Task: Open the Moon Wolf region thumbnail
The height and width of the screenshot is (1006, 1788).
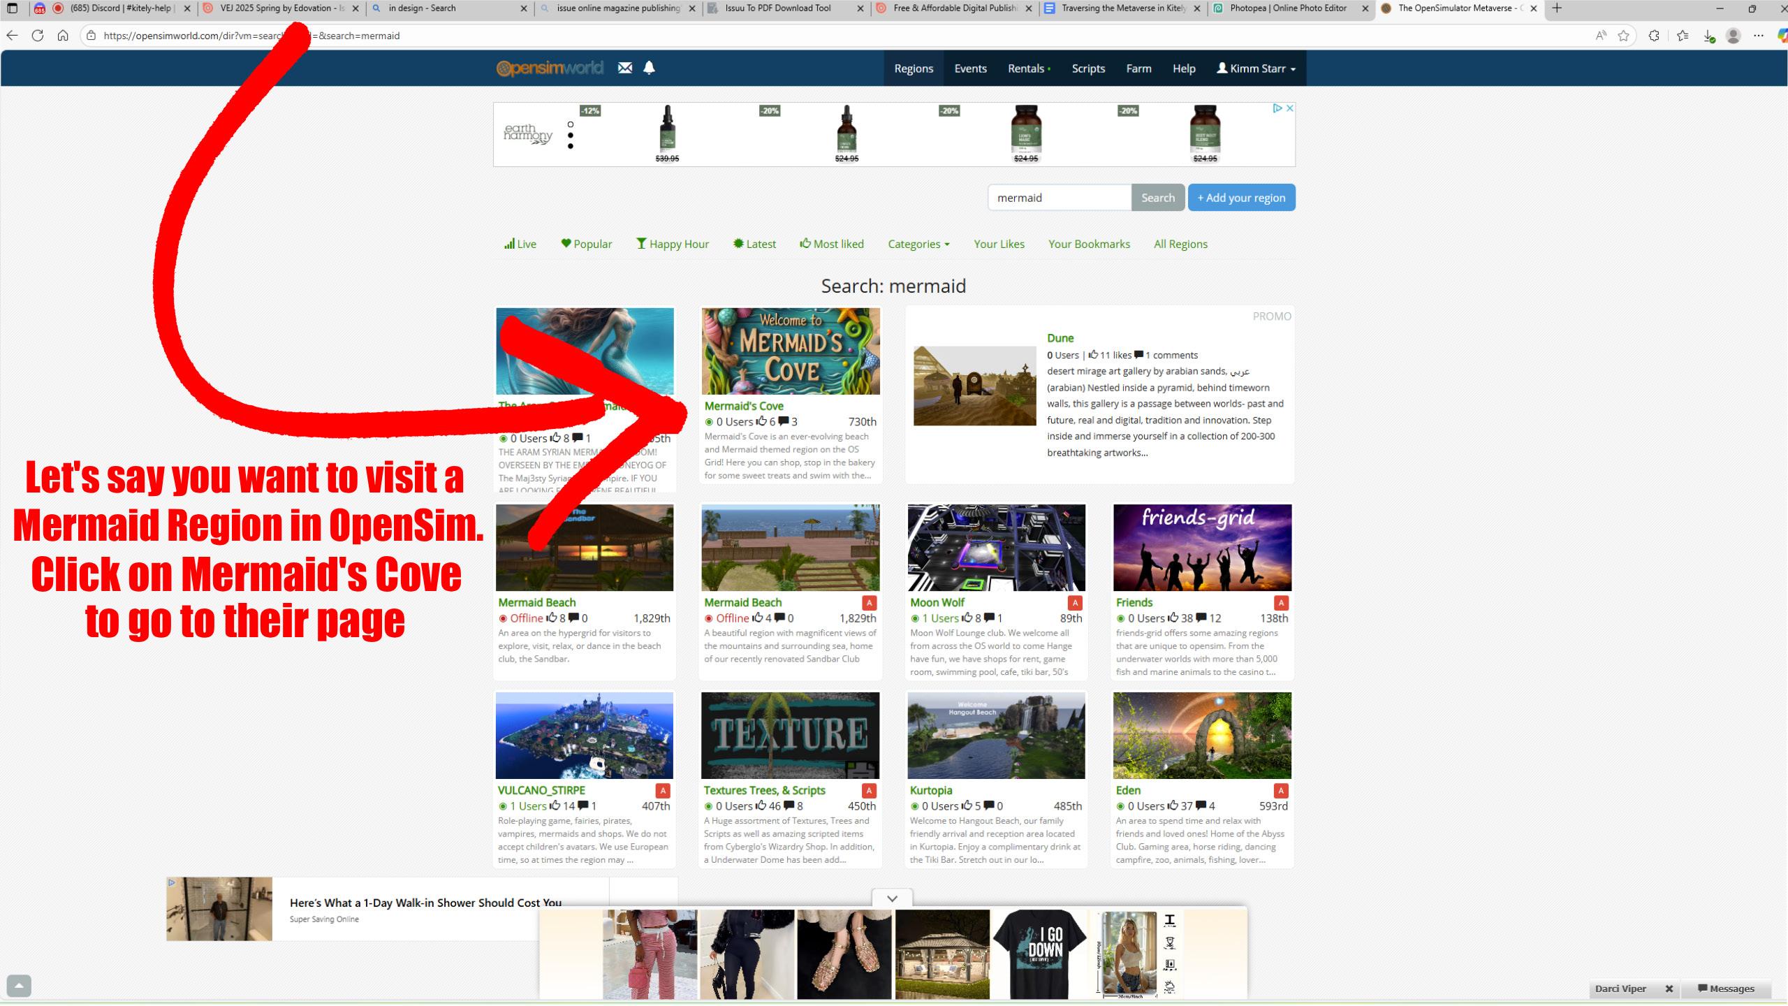Action: click(x=996, y=548)
